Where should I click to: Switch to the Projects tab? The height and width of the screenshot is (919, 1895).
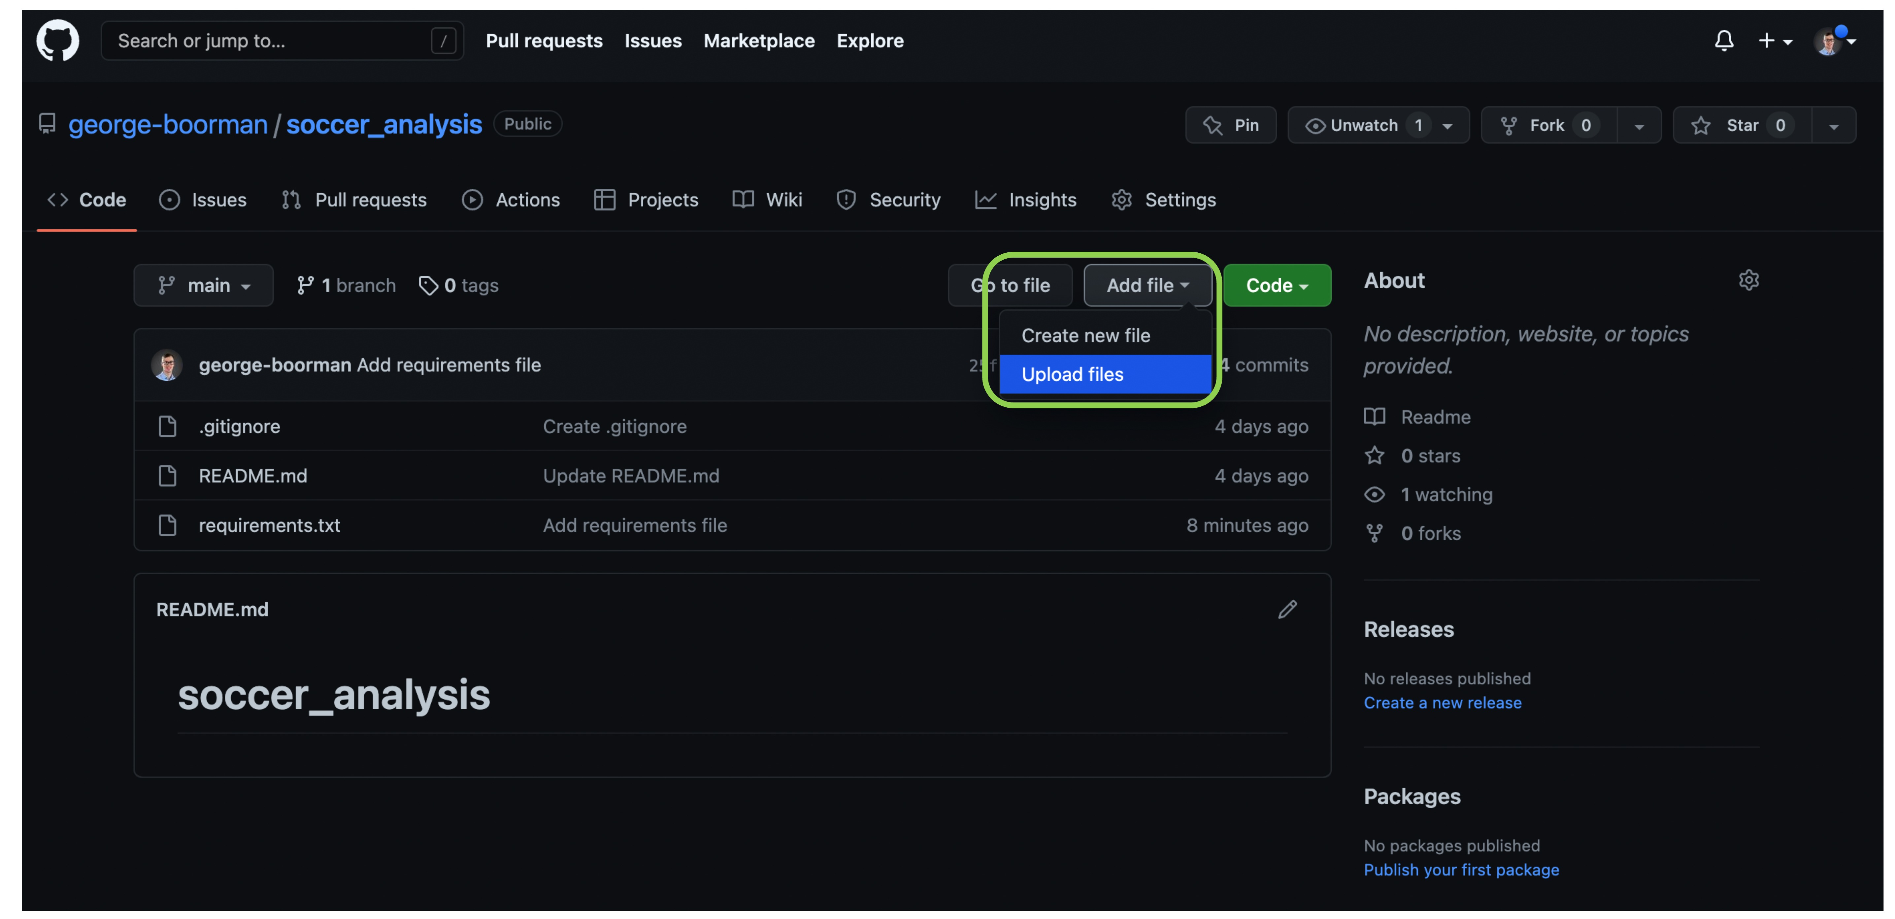click(646, 199)
